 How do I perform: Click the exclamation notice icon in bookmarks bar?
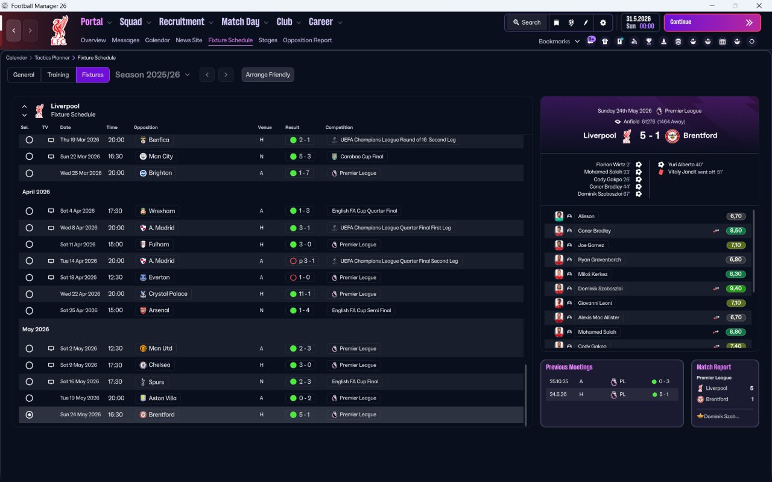point(619,42)
